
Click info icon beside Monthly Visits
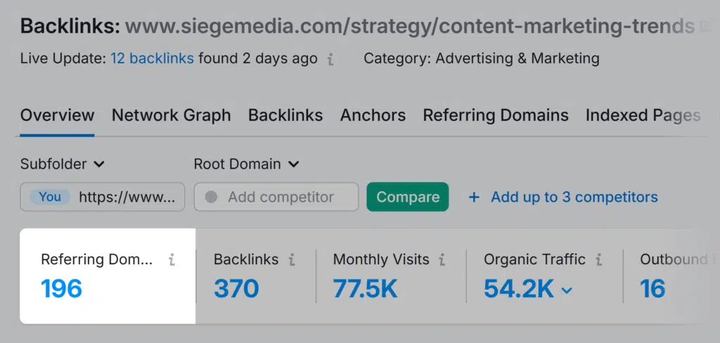pyautogui.click(x=442, y=260)
